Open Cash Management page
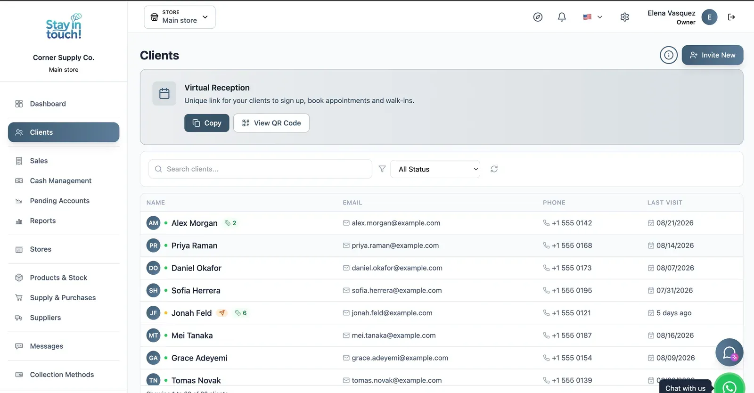The image size is (754, 393). pos(64,180)
